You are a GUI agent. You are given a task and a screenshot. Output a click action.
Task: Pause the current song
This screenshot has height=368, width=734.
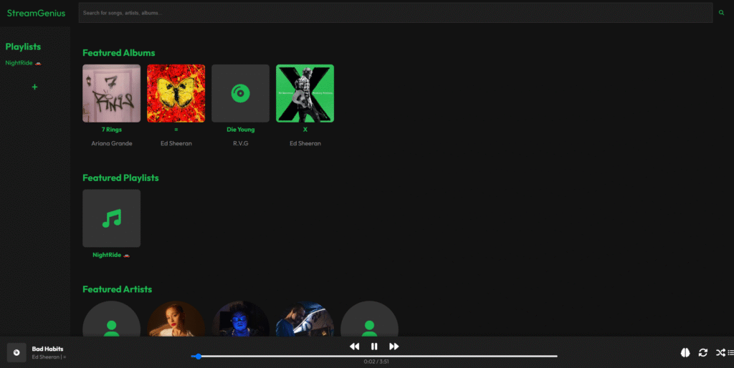pyautogui.click(x=374, y=347)
